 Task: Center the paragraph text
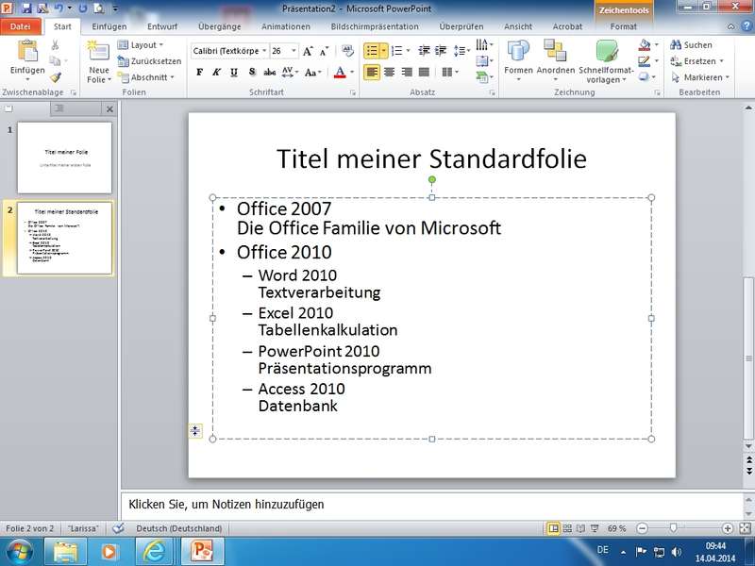point(389,73)
